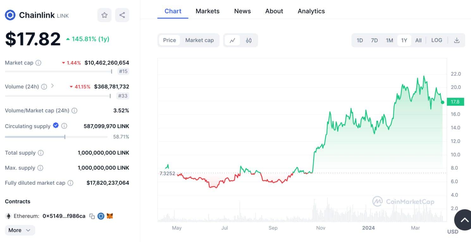Expand Volume (24h) details chevron

[53, 86]
